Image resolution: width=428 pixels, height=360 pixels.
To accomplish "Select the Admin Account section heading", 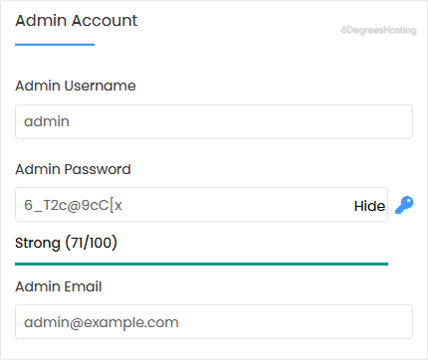I will 77,21.
